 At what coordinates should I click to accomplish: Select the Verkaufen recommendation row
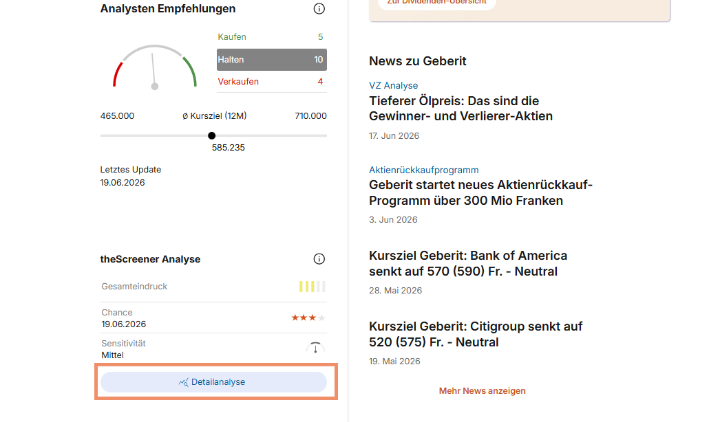pos(271,82)
